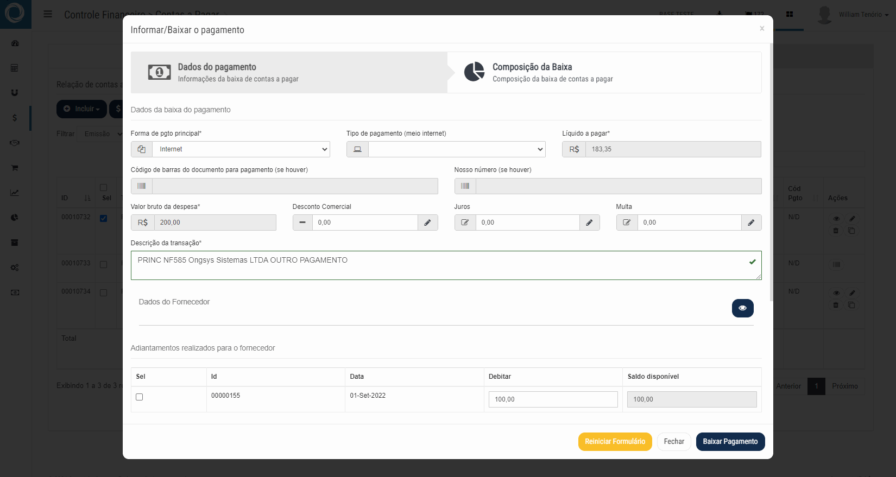
Task: Click the copy icon beside Forma de pgto
Action: tap(142, 149)
